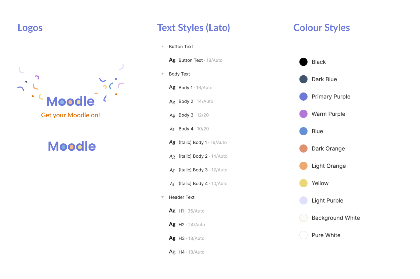The height and width of the screenshot is (279, 420).
Task: Click the 'Dark Orange' colour name
Action: [x=328, y=149]
